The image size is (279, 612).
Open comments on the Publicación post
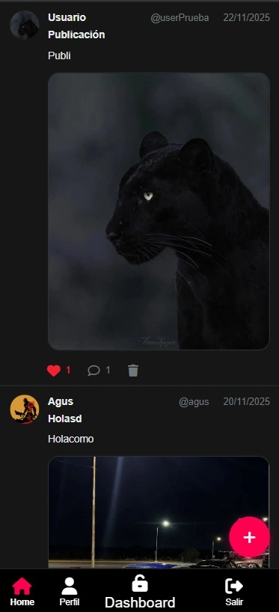(x=93, y=370)
